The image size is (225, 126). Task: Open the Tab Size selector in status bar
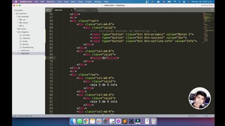click(x=192, y=116)
